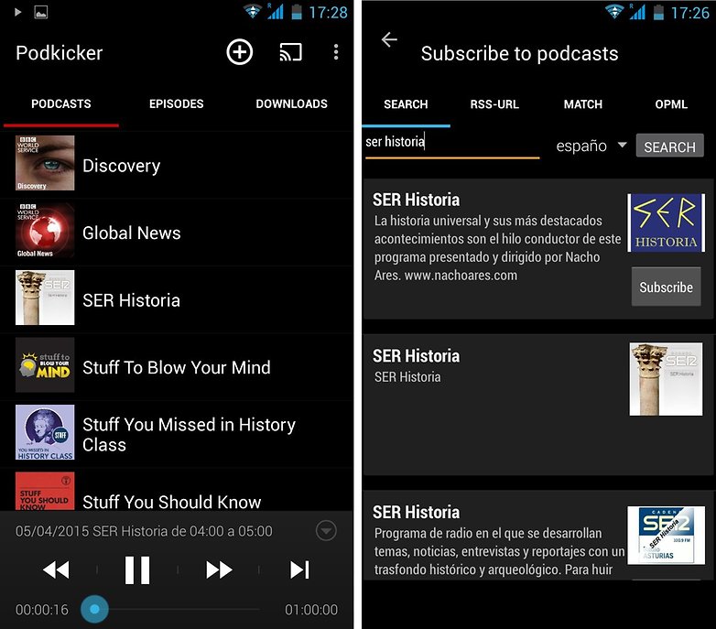The width and height of the screenshot is (716, 629).
Task: Pause the current episode
Action: click(137, 569)
